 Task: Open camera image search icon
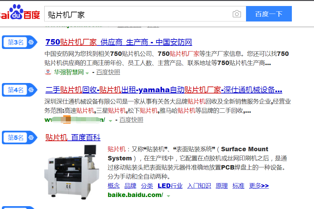coord(237,14)
